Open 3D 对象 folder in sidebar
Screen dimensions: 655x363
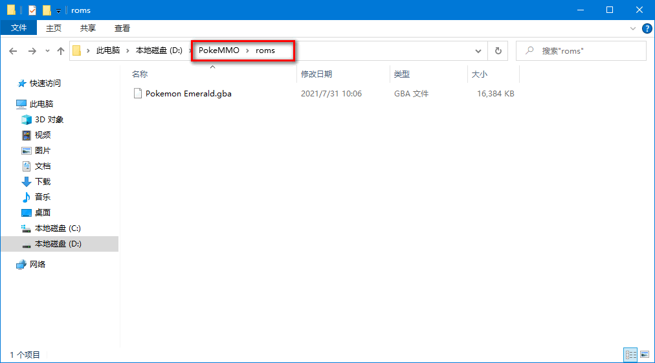pyautogui.click(x=49, y=120)
